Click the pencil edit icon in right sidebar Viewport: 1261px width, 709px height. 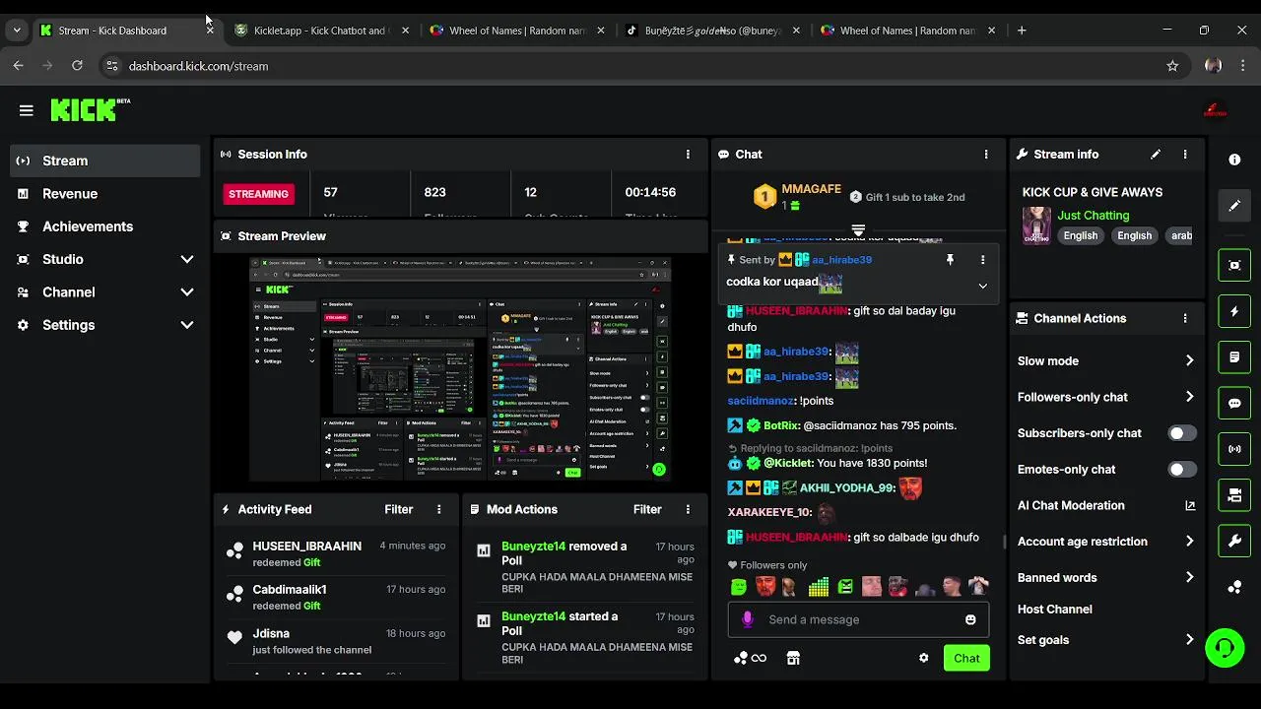coord(1234,206)
